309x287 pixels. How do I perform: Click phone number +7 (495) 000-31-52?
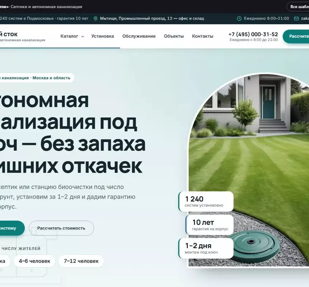[x=253, y=34]
